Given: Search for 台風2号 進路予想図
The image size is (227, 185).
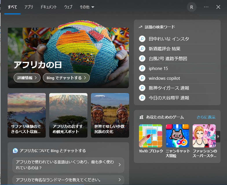Looking at the screenshot, I should pos(168,58).
